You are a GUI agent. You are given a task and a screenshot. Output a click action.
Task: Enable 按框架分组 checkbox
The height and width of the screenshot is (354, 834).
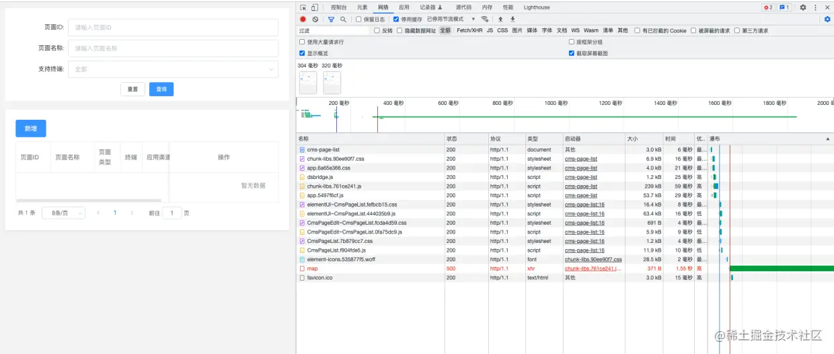point(572,42)
